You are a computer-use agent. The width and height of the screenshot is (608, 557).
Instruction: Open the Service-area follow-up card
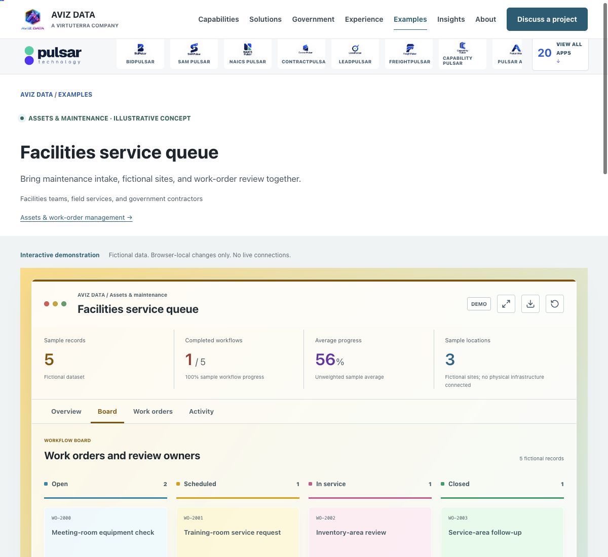pyautogui.click(x=502, y=532)
